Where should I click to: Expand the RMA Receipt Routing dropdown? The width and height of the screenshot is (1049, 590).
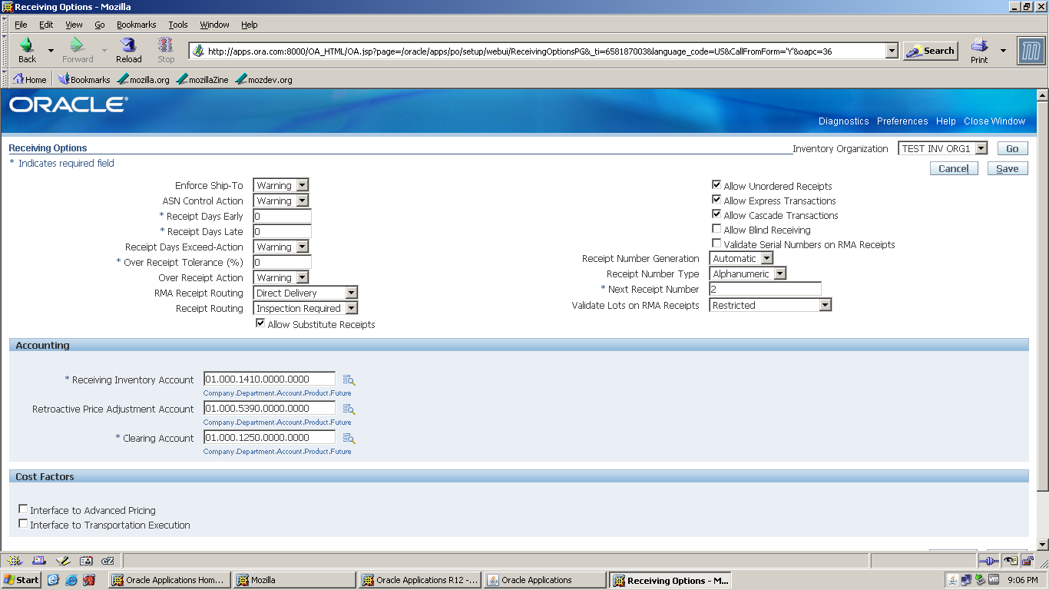[351, 293]
